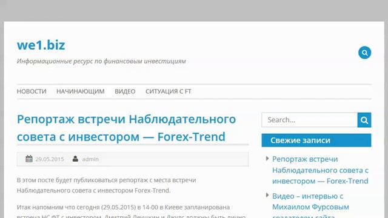Click arrow bullet beside Видео – интервью entry
This screenshot has height=218, width=388.
[x=267, y=195]
